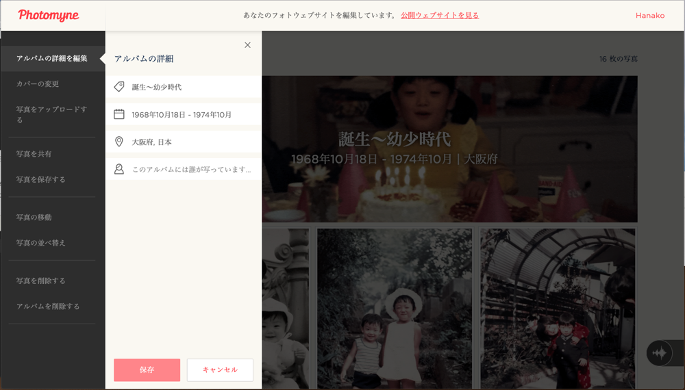This screenshot has height=390, width=685.
Task: Open the baby in hat photo
Action: [285, 309]
